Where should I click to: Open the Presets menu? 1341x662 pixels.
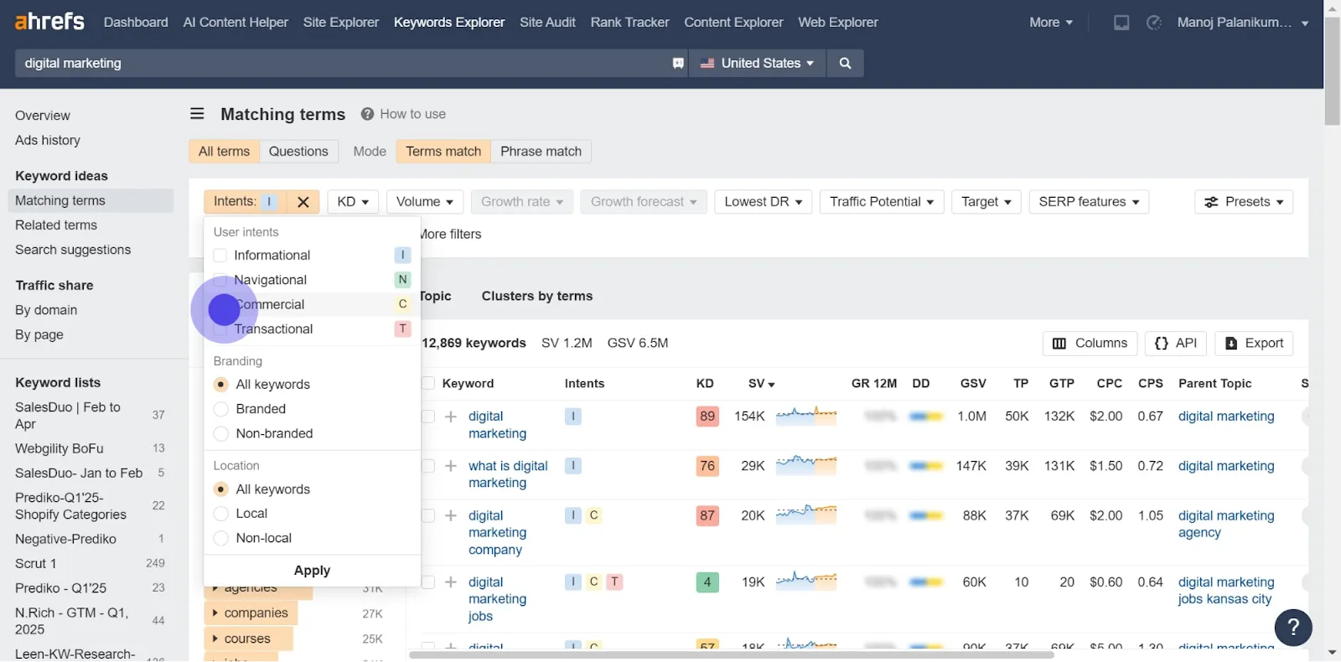(x=1244, y=202)
